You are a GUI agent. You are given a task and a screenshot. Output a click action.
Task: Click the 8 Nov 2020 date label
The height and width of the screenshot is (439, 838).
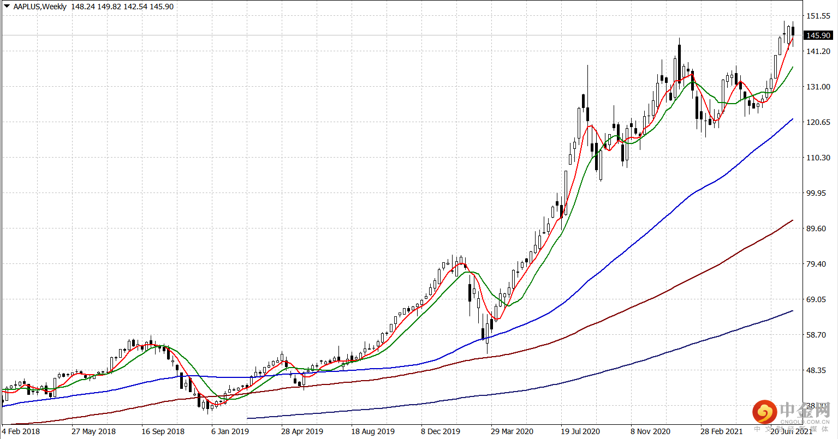(650, 431)
